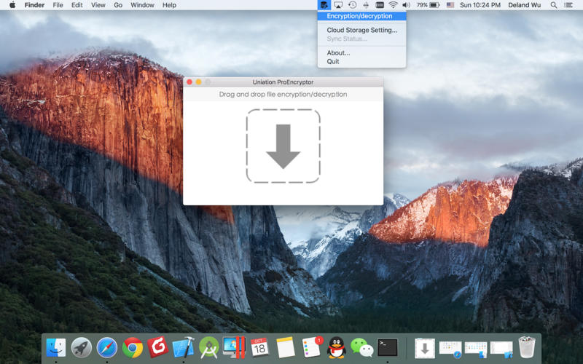Select Encryption/decryption menu item
Image resolution: width=583 pixels, height=364 pixels.
[x=361, y=16]
